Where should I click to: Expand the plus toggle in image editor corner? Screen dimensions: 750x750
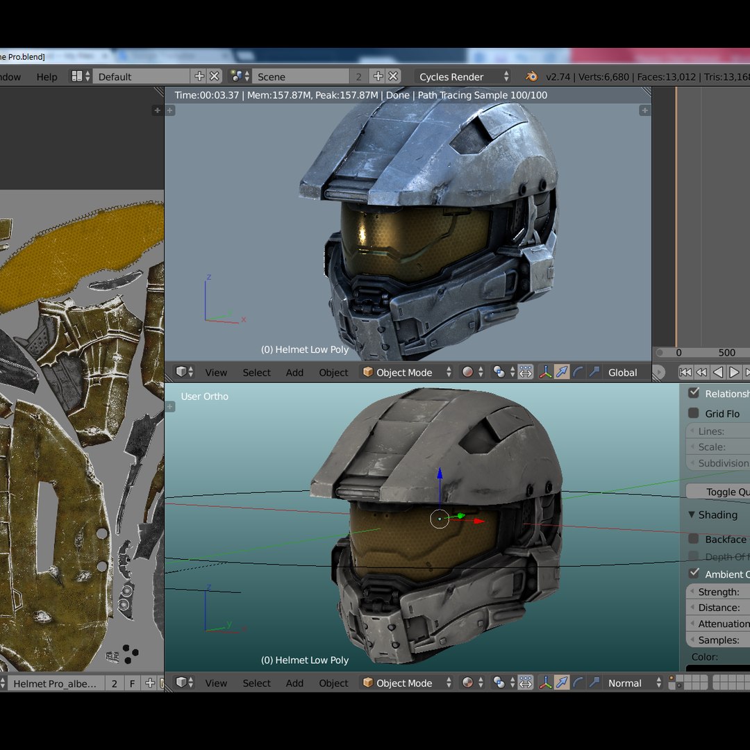[157, 110]
